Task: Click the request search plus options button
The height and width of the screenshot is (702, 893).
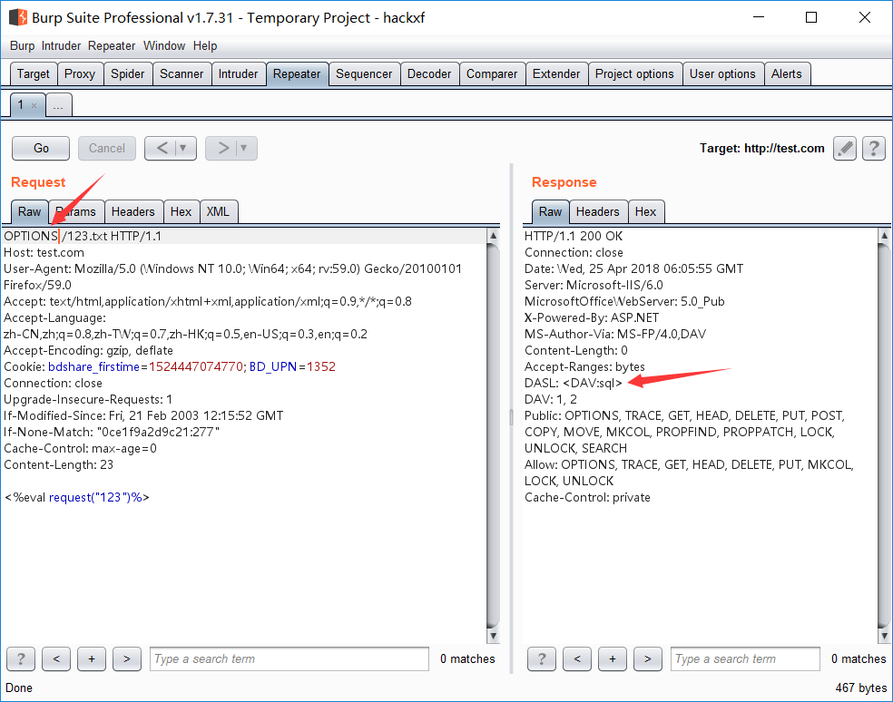Action: tap(91, 658)
